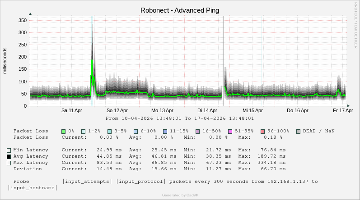Click the milliseconds y-axis label
This screenshot has height=200, width=360.
(x=5, y=61)
